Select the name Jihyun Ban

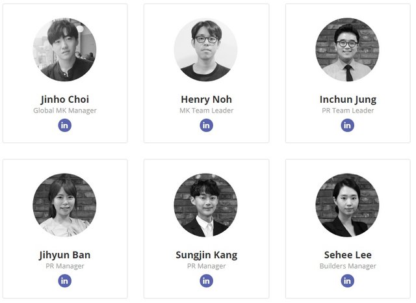(65, 255)
